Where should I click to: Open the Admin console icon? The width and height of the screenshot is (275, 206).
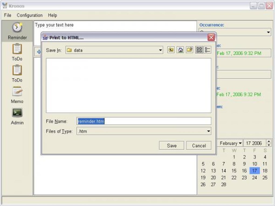17,113
